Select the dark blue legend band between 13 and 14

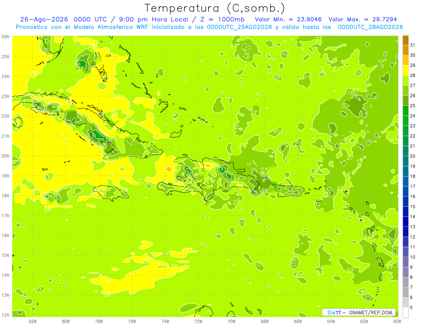(405, 222)
